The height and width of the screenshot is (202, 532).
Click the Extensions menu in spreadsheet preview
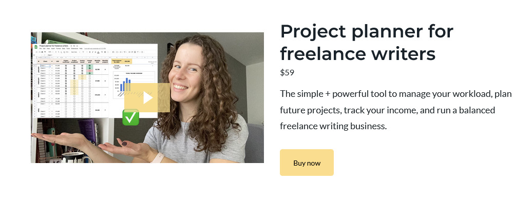pos(74,49)
